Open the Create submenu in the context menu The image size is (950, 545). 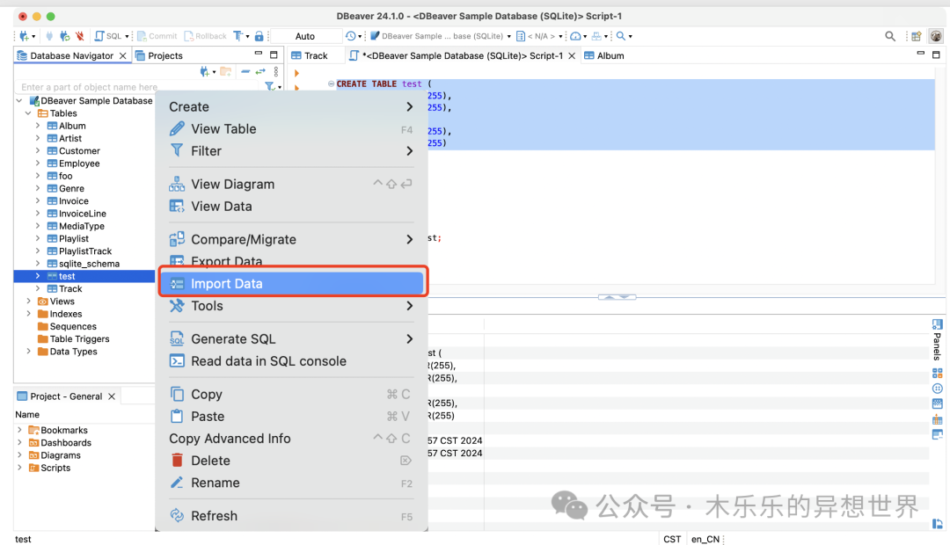click(291, 106)
